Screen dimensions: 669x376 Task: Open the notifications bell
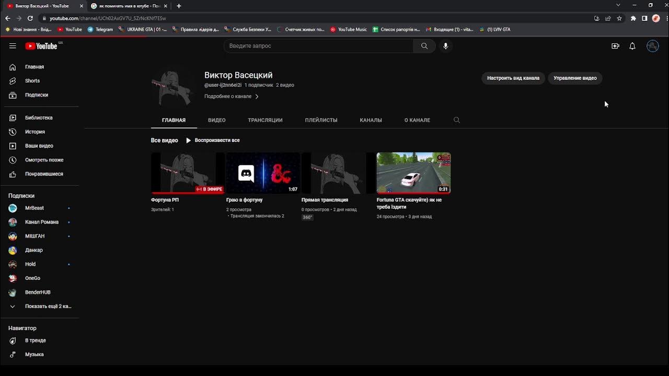pyautogui.click(x=632, y=46)
